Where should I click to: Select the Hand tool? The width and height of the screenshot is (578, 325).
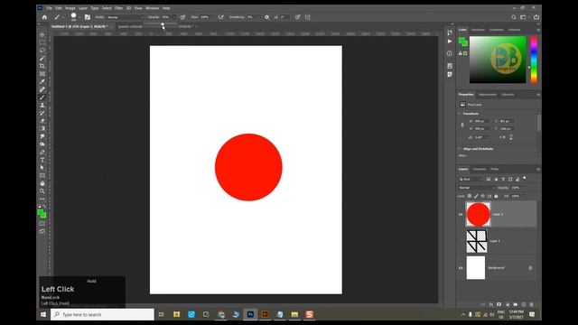tap(42, 183)
